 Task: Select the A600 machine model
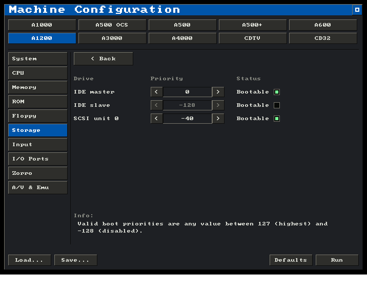(x=323, y=25)
